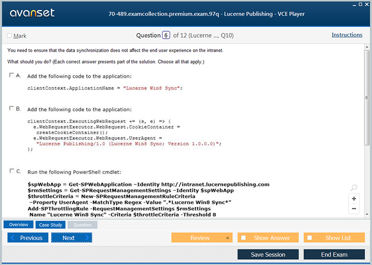The image size is (372, 265).
Task: Maximize the VCE Player window
Action: click(360, 4)
